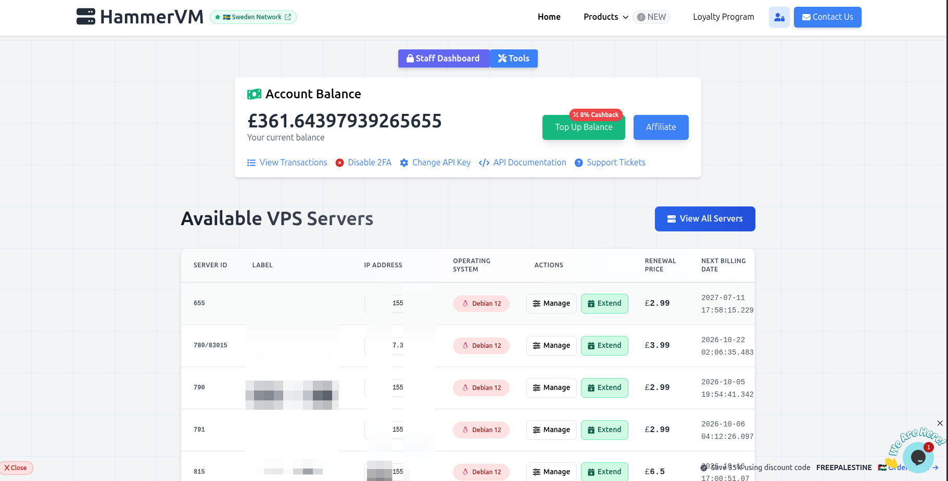Expand the Products dropdown menu
This screenshot has width=948, height=481.
pyautogui.click(x=606, y=17)
